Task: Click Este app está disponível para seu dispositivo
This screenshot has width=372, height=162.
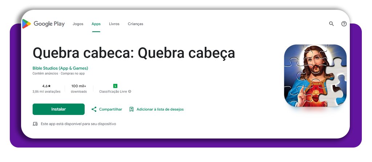Action: point(78,124)
